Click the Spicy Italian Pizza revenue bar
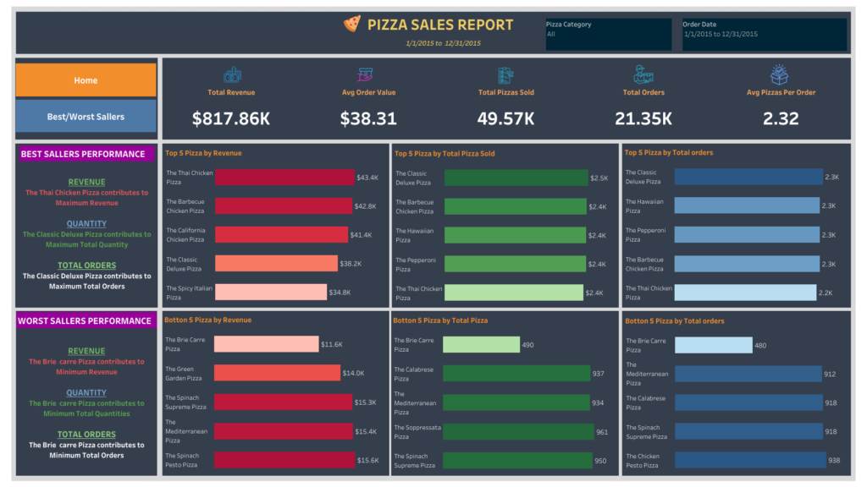Image resolution: width=867 pixels, height=487 pixels. (270, 293)
